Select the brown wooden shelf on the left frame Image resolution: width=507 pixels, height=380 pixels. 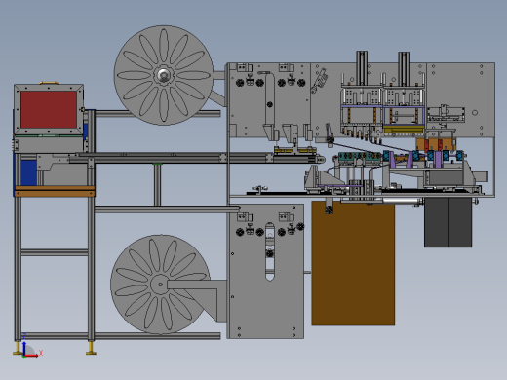[x=55, y=192]
